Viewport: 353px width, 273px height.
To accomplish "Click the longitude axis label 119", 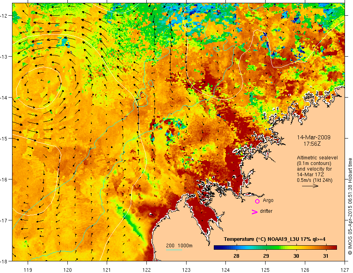I will pos(28,270).
